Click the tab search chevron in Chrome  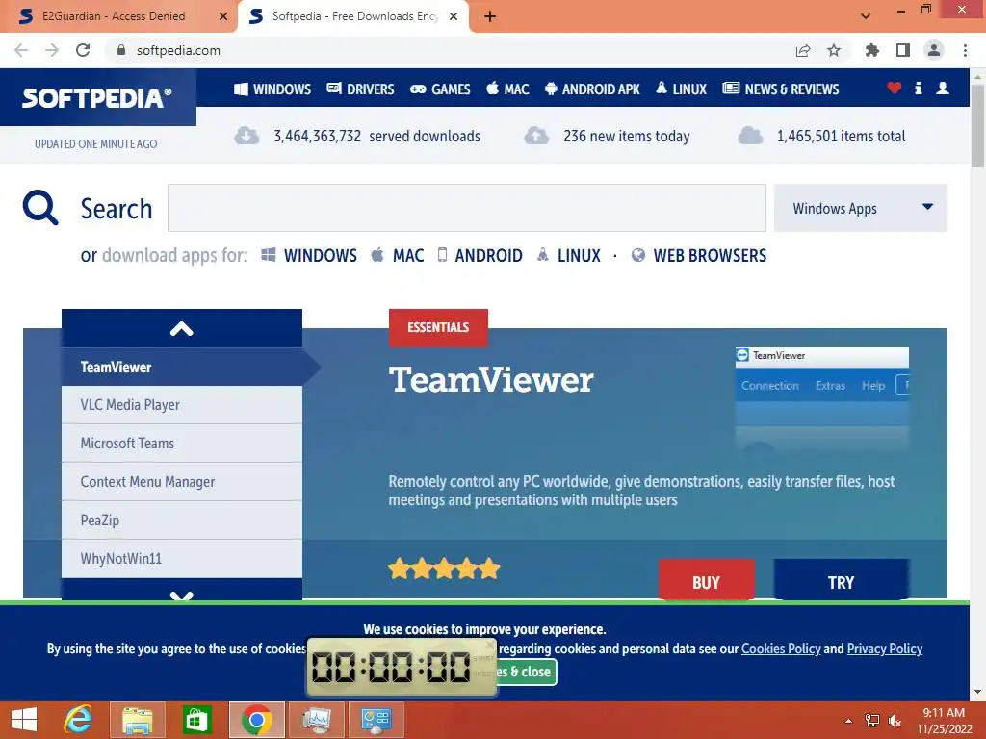(x=866, y=16)
